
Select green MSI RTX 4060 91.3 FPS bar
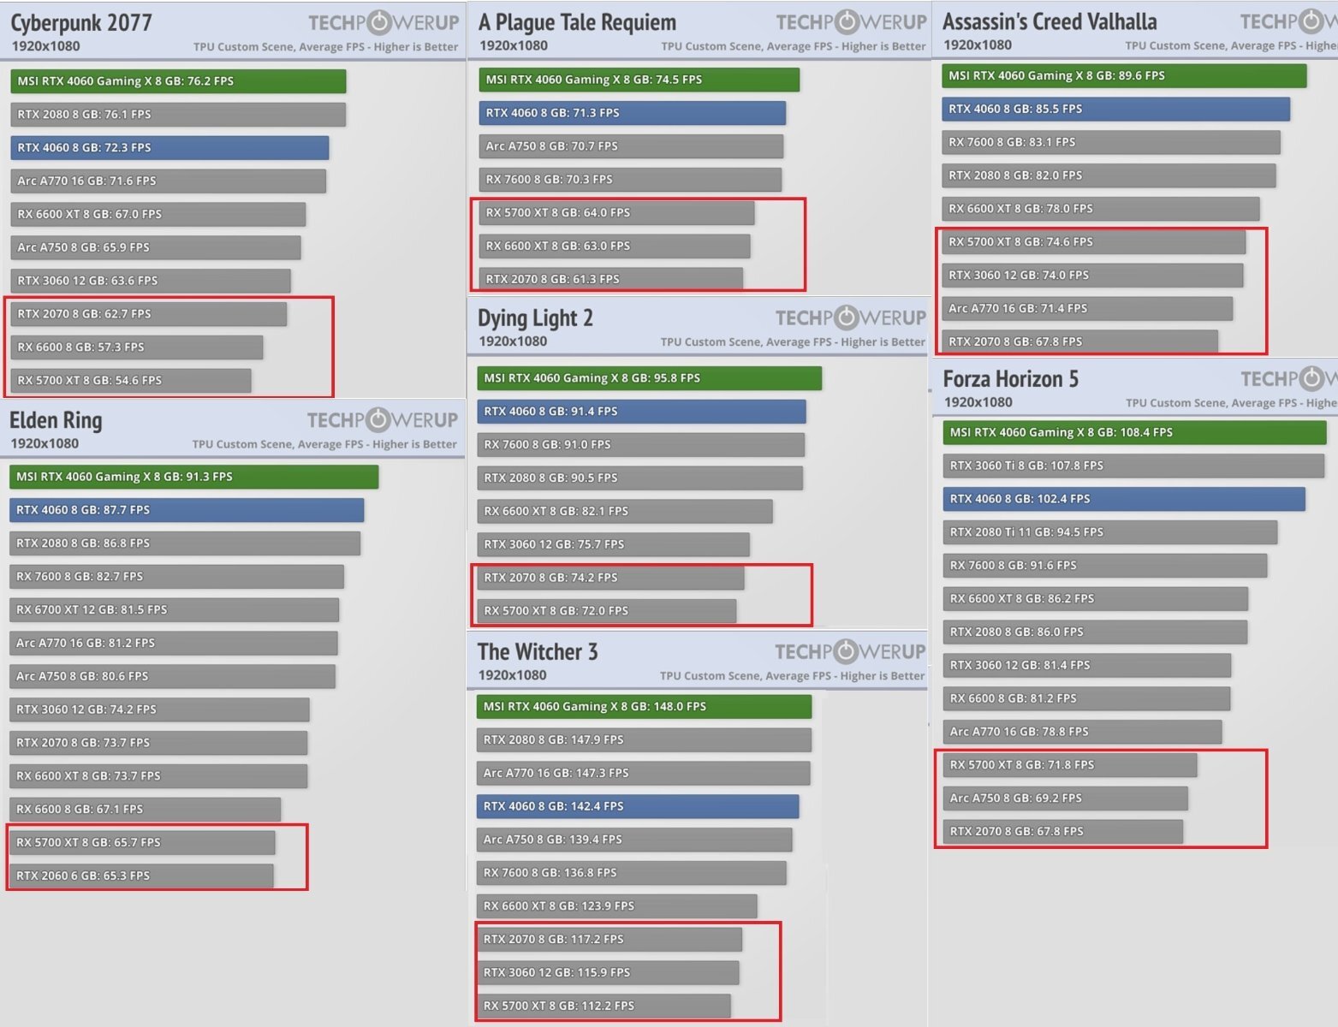[x=194, y=477]
